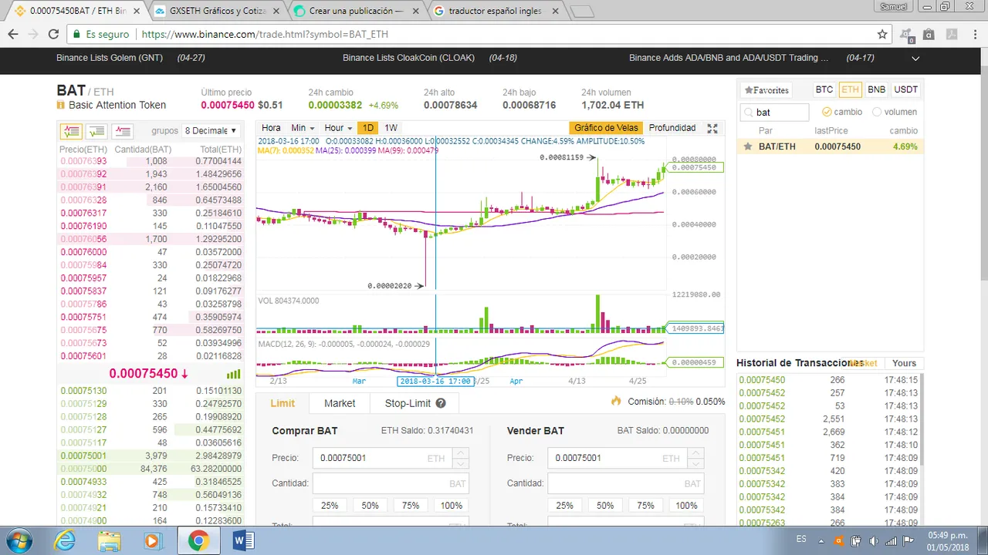Select Hora chart interval
Image resolution: width=988 pixels, height=555 pixels.
[271, 128]
